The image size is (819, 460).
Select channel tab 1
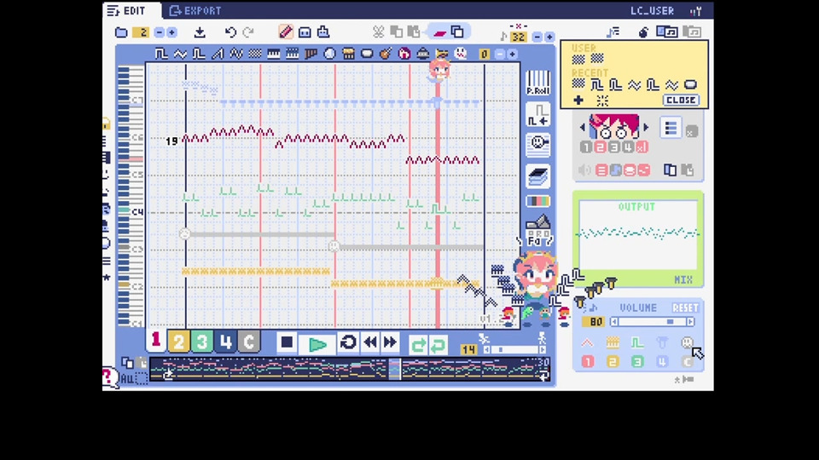coord(155,341)
